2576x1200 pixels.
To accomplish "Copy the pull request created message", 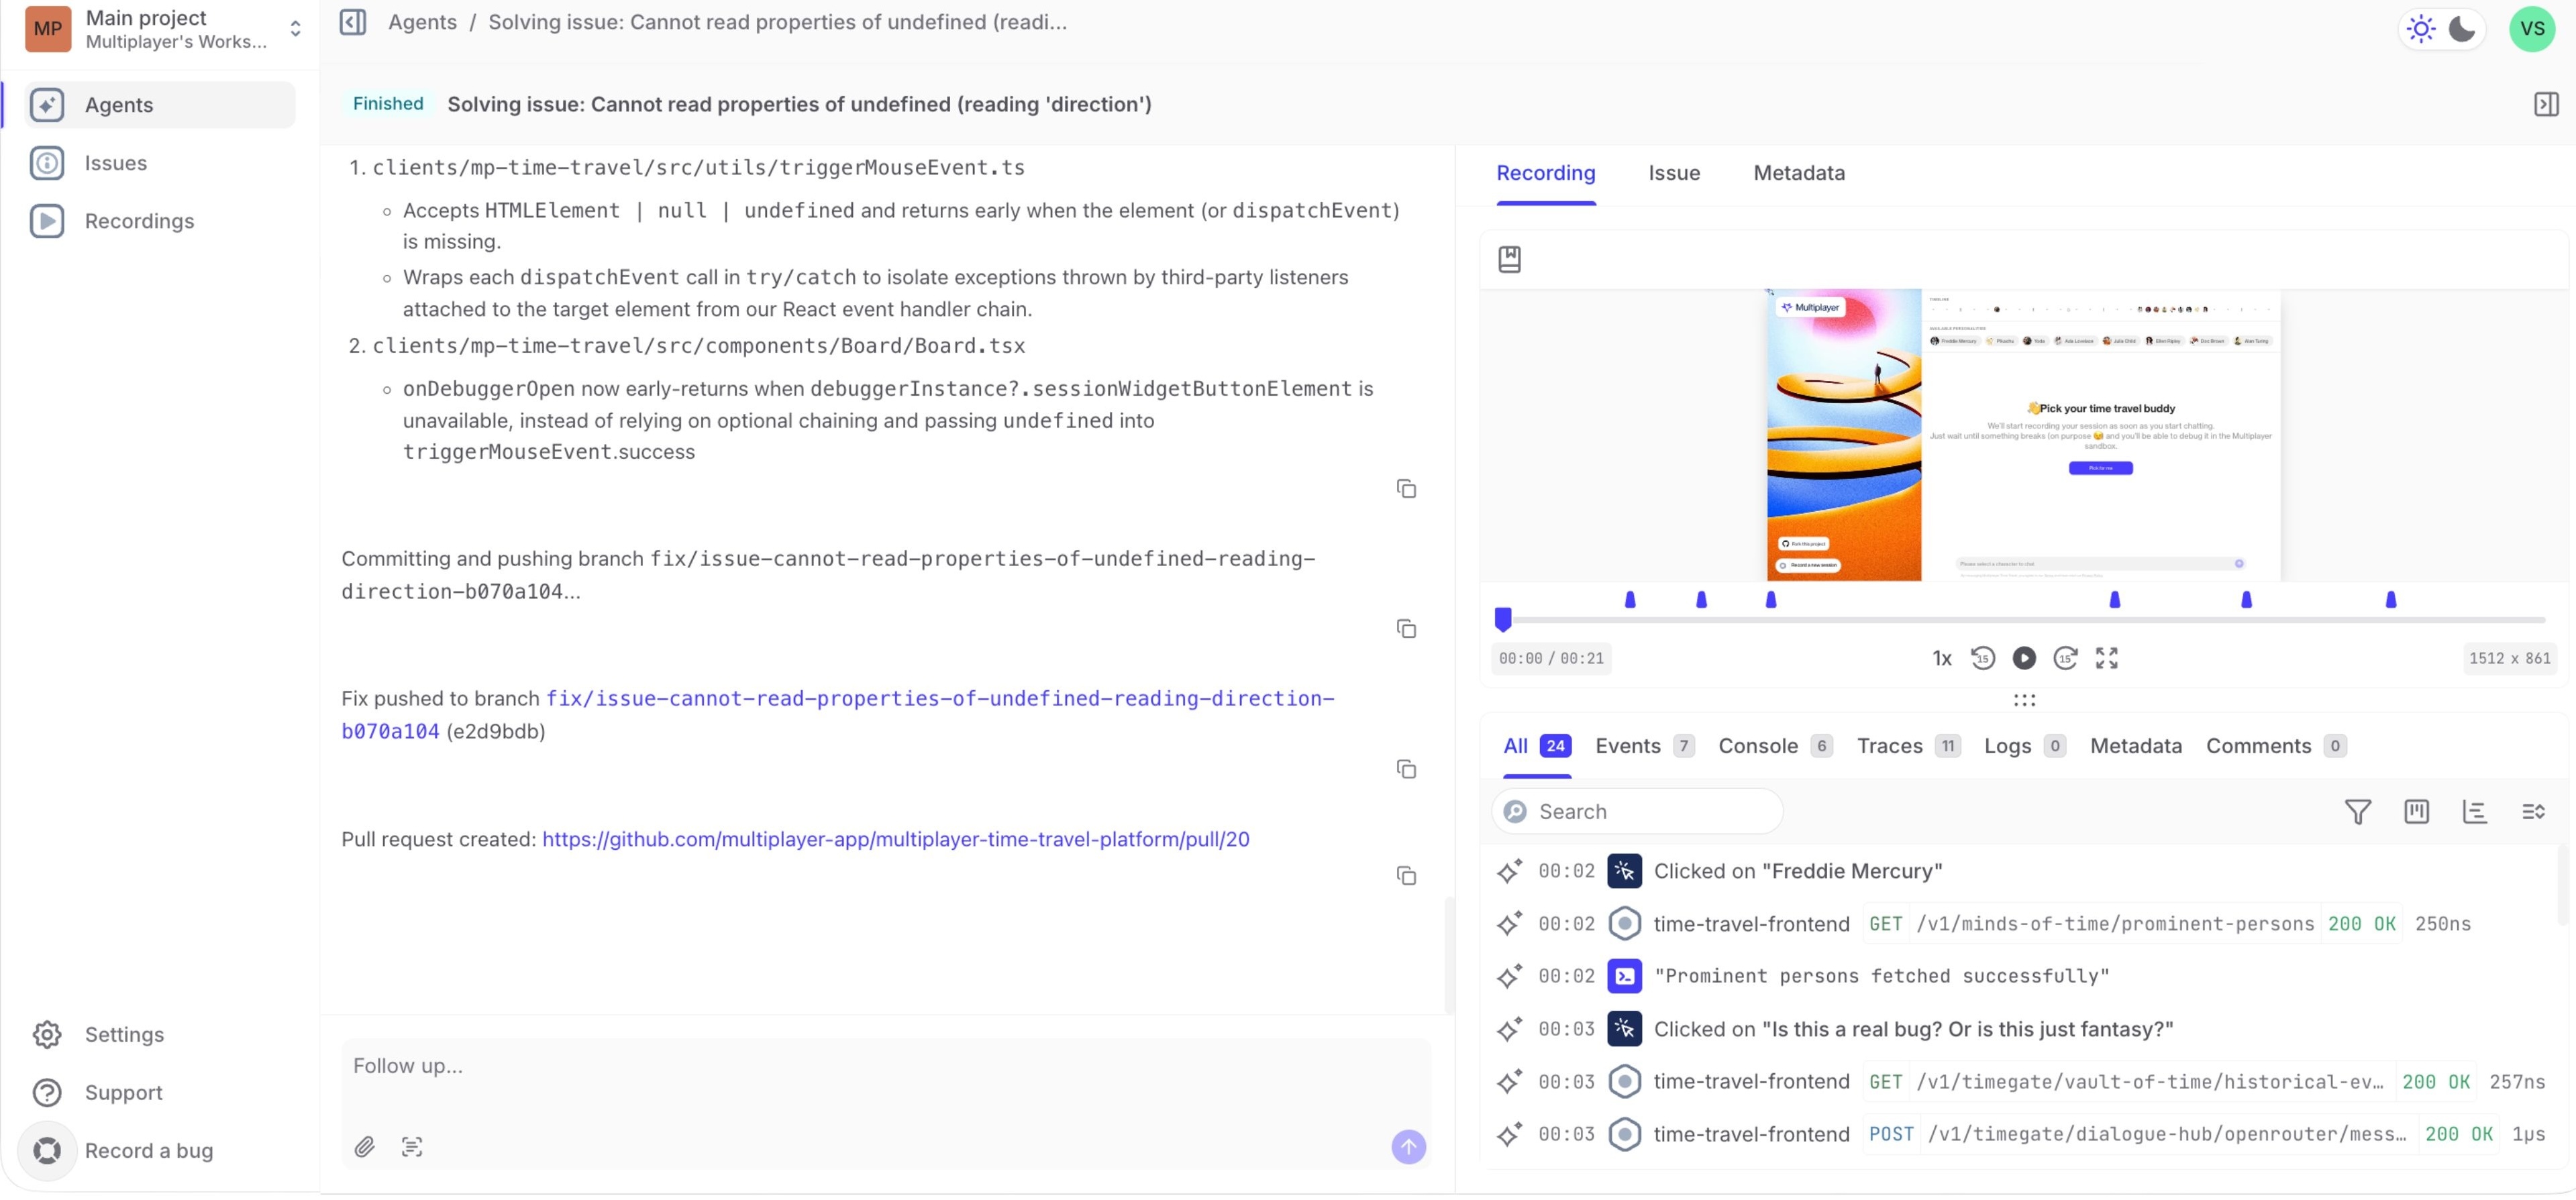I will click(1406, 876).
